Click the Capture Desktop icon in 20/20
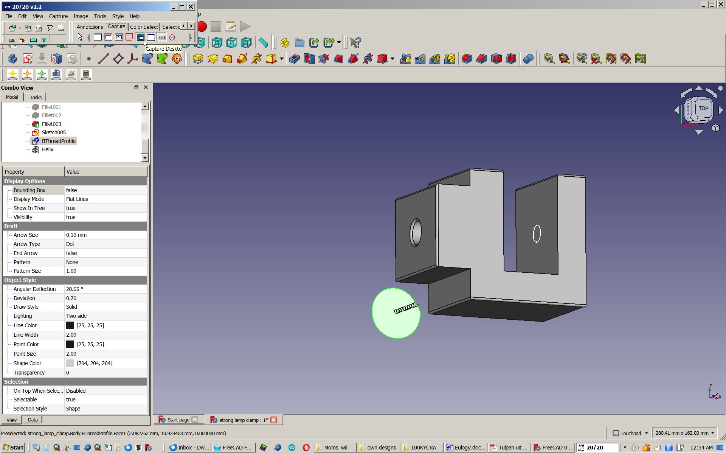 coord(140,37)
